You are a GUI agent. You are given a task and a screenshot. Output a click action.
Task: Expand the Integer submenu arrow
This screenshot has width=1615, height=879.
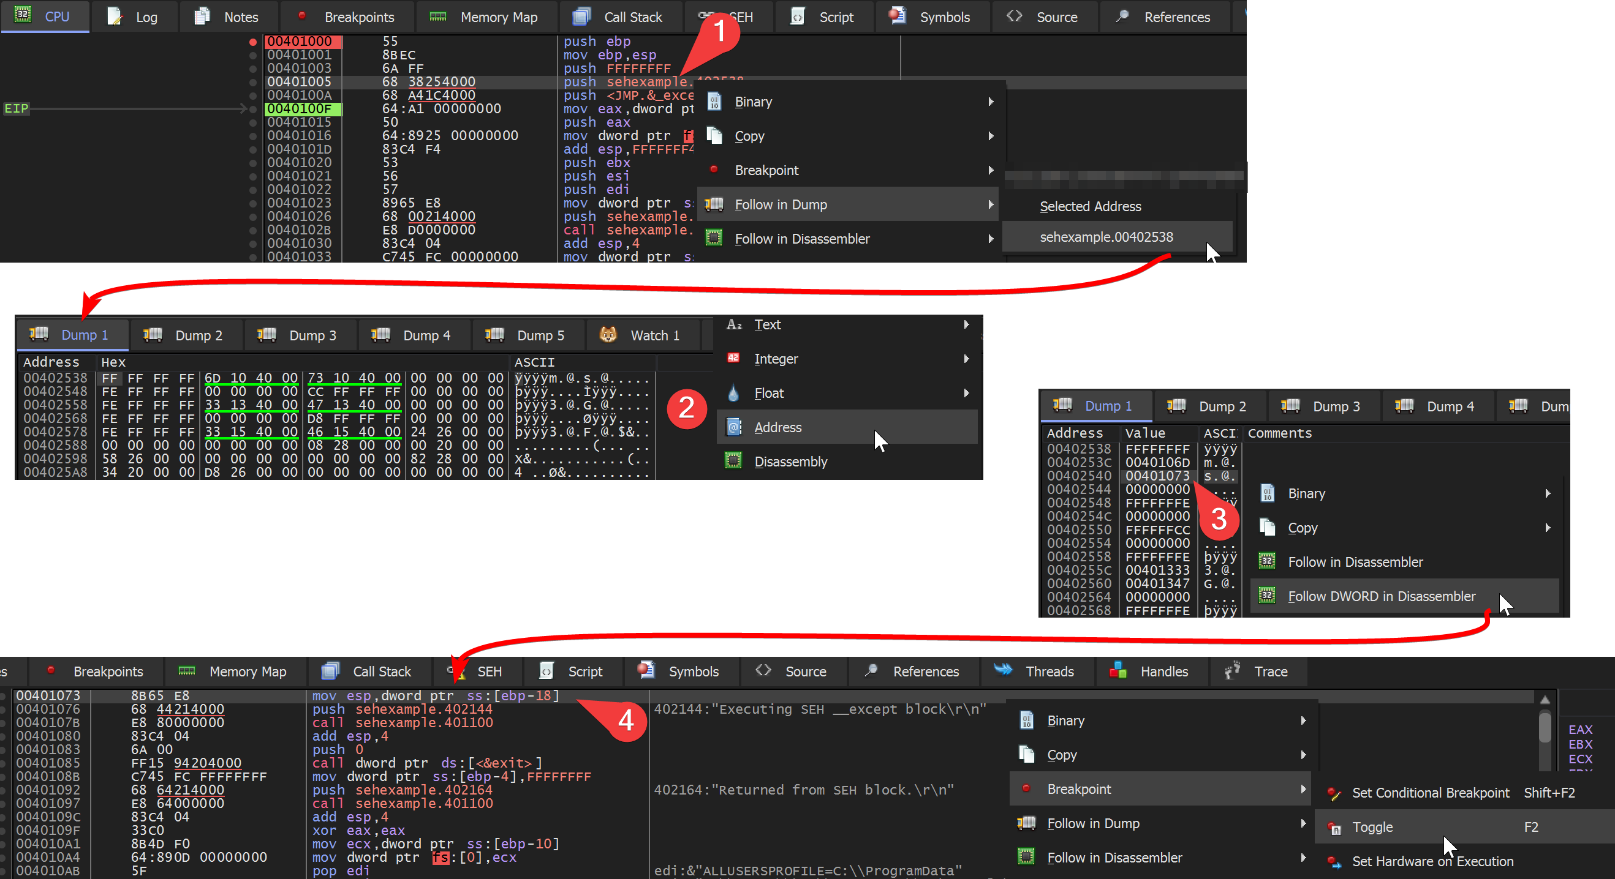click(966, 358)
